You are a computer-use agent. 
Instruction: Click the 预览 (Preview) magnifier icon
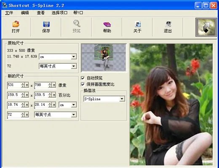77,24
